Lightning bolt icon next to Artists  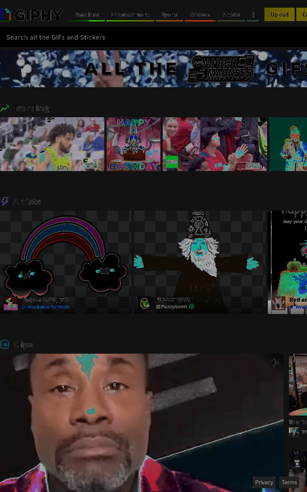click(x=5, y=201)
